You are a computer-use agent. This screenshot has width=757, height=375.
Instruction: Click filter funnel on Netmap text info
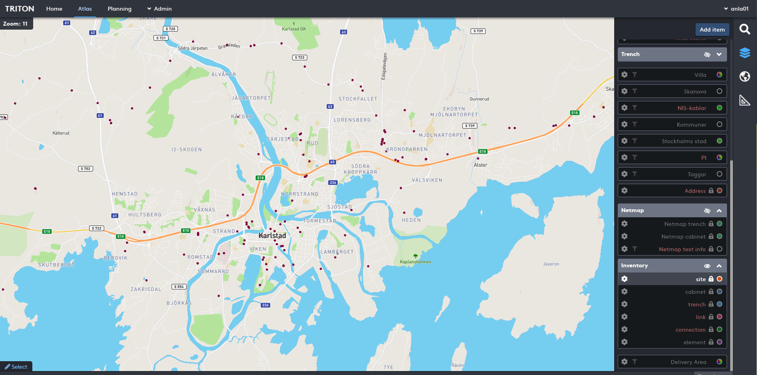[x=634, y=249]
